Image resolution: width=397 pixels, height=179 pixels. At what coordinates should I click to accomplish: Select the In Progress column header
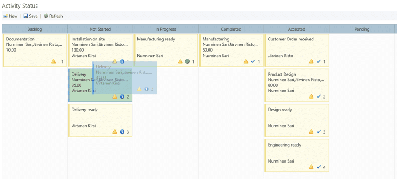click(x=165, y=29)
